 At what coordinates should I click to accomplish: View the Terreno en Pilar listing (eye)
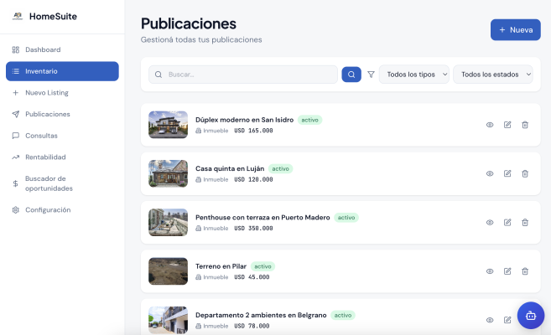click(490, 271)
